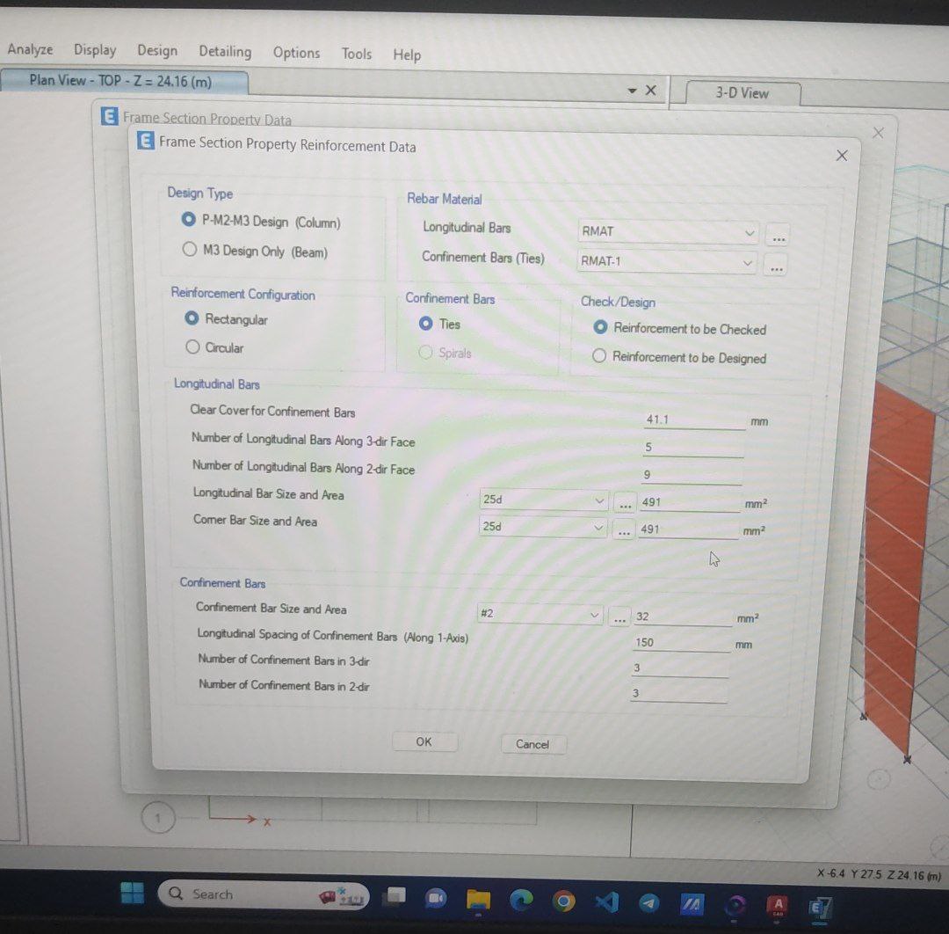Open the Windows Start menu

click(133, 893)
